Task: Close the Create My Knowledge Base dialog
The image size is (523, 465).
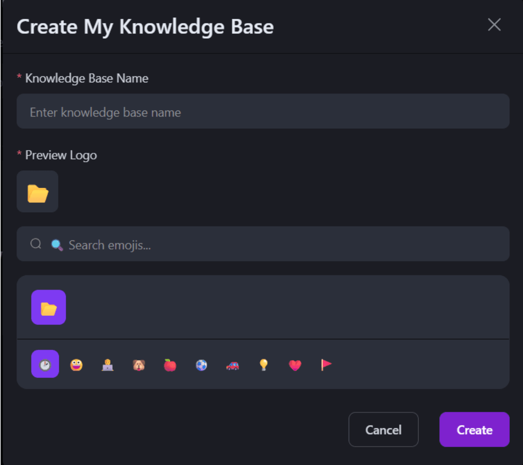Action: (x=494, y=25)
